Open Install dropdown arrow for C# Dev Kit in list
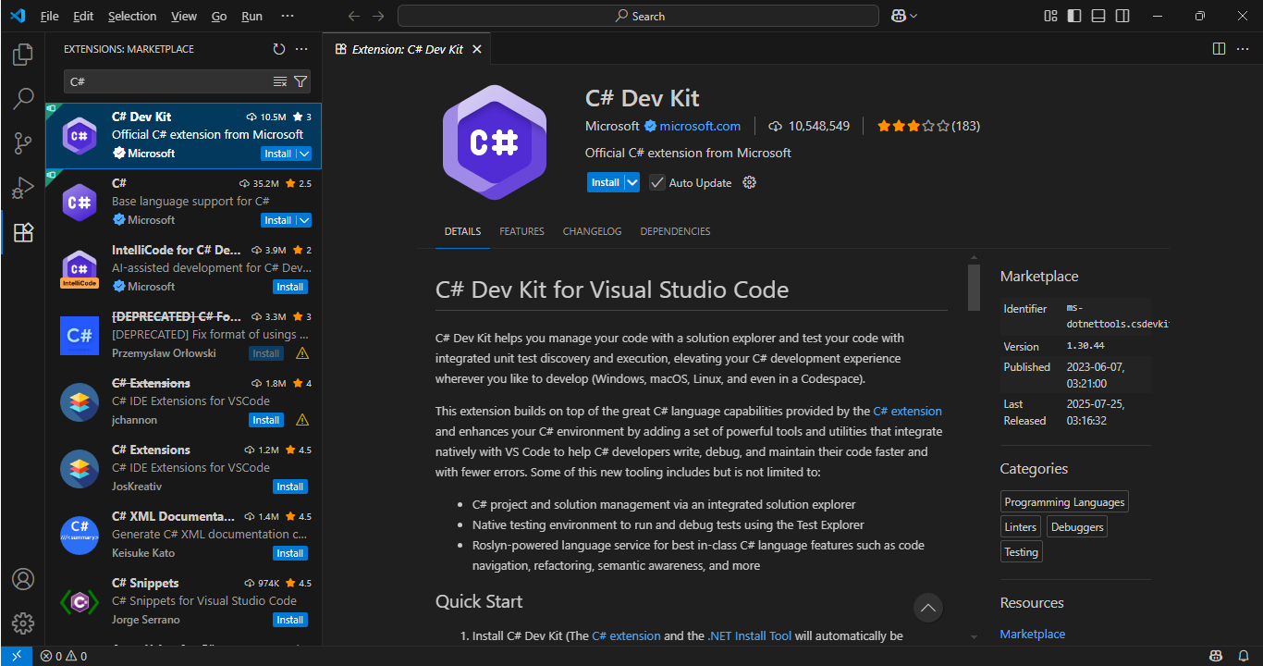1263x666 pixels. 304,154
